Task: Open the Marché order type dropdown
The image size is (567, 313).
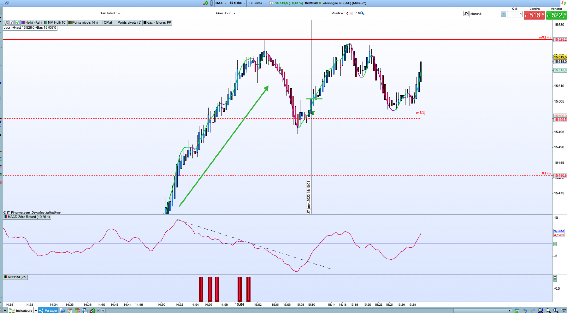Action: [503, 14]
